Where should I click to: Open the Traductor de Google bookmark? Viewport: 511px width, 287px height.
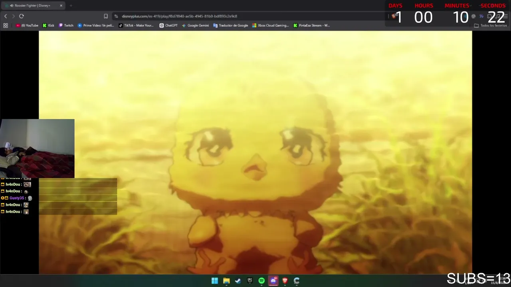click(231, 26)
